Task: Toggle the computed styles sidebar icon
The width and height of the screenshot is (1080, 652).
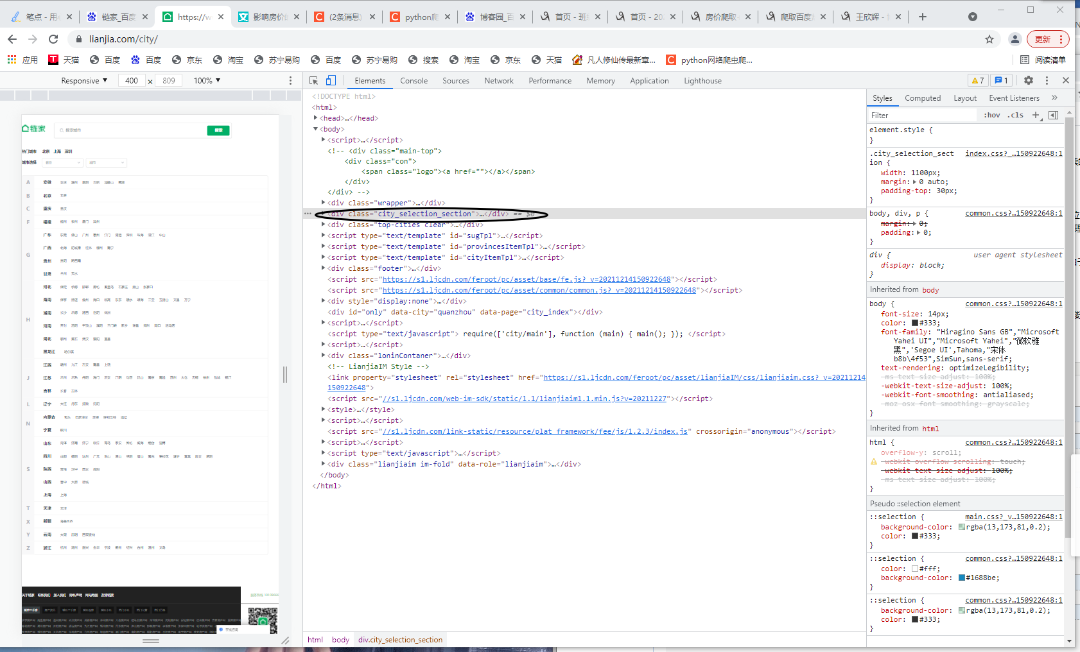Action: [x=1053, y=115]
